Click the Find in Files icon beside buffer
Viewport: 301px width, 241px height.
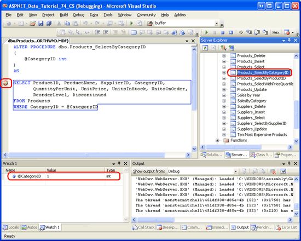pos(150,24)
